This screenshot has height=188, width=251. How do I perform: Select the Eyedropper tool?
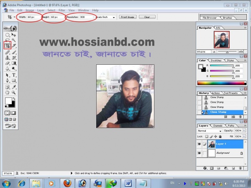pyautogui.click(x=14, y=87)
